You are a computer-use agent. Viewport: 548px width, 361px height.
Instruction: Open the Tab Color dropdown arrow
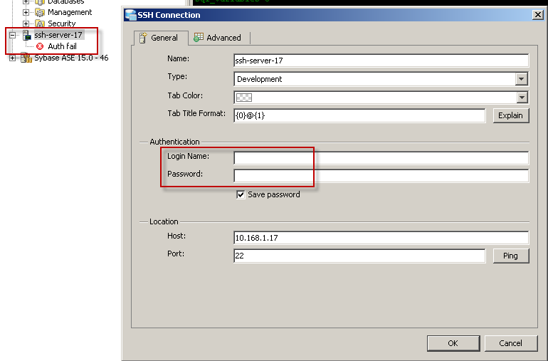point(522,98)
